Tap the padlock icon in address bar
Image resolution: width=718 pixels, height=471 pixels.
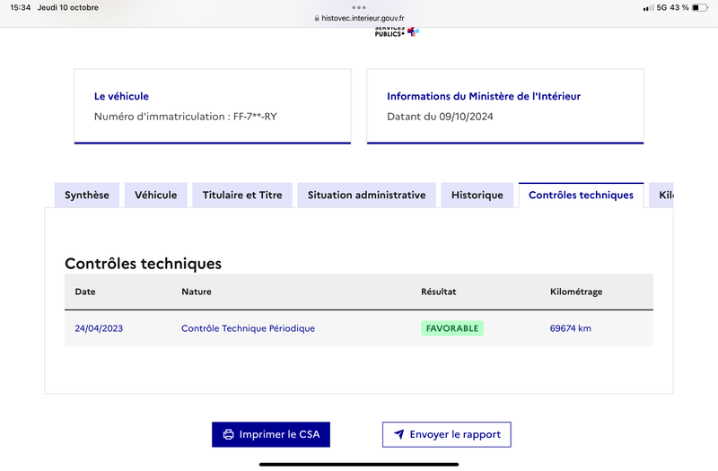[x=317, y=18]
